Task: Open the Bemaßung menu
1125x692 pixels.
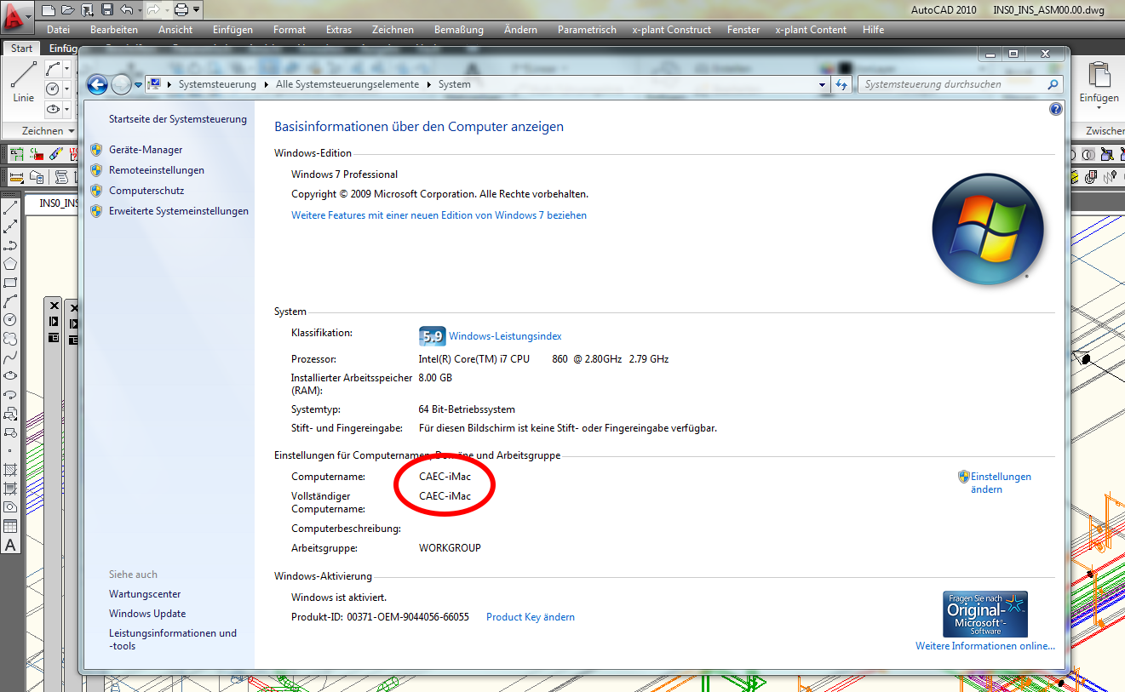Action: pyautogui.click(x=459, y=30)
